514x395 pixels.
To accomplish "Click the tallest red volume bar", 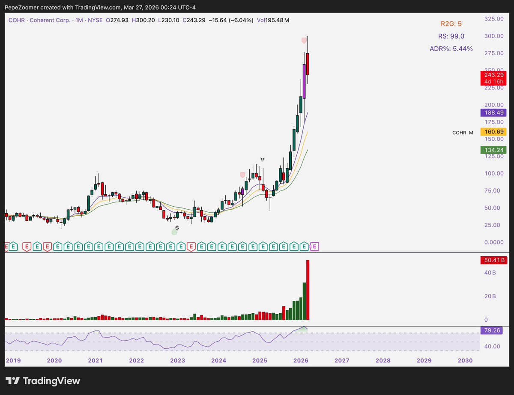I will 308,290.
